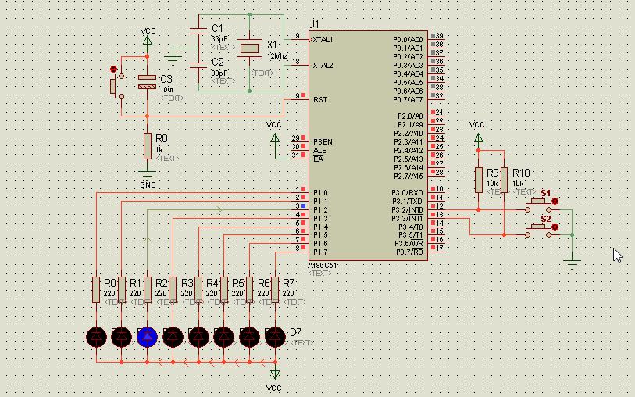Click the RST pin label

point(320,100)
